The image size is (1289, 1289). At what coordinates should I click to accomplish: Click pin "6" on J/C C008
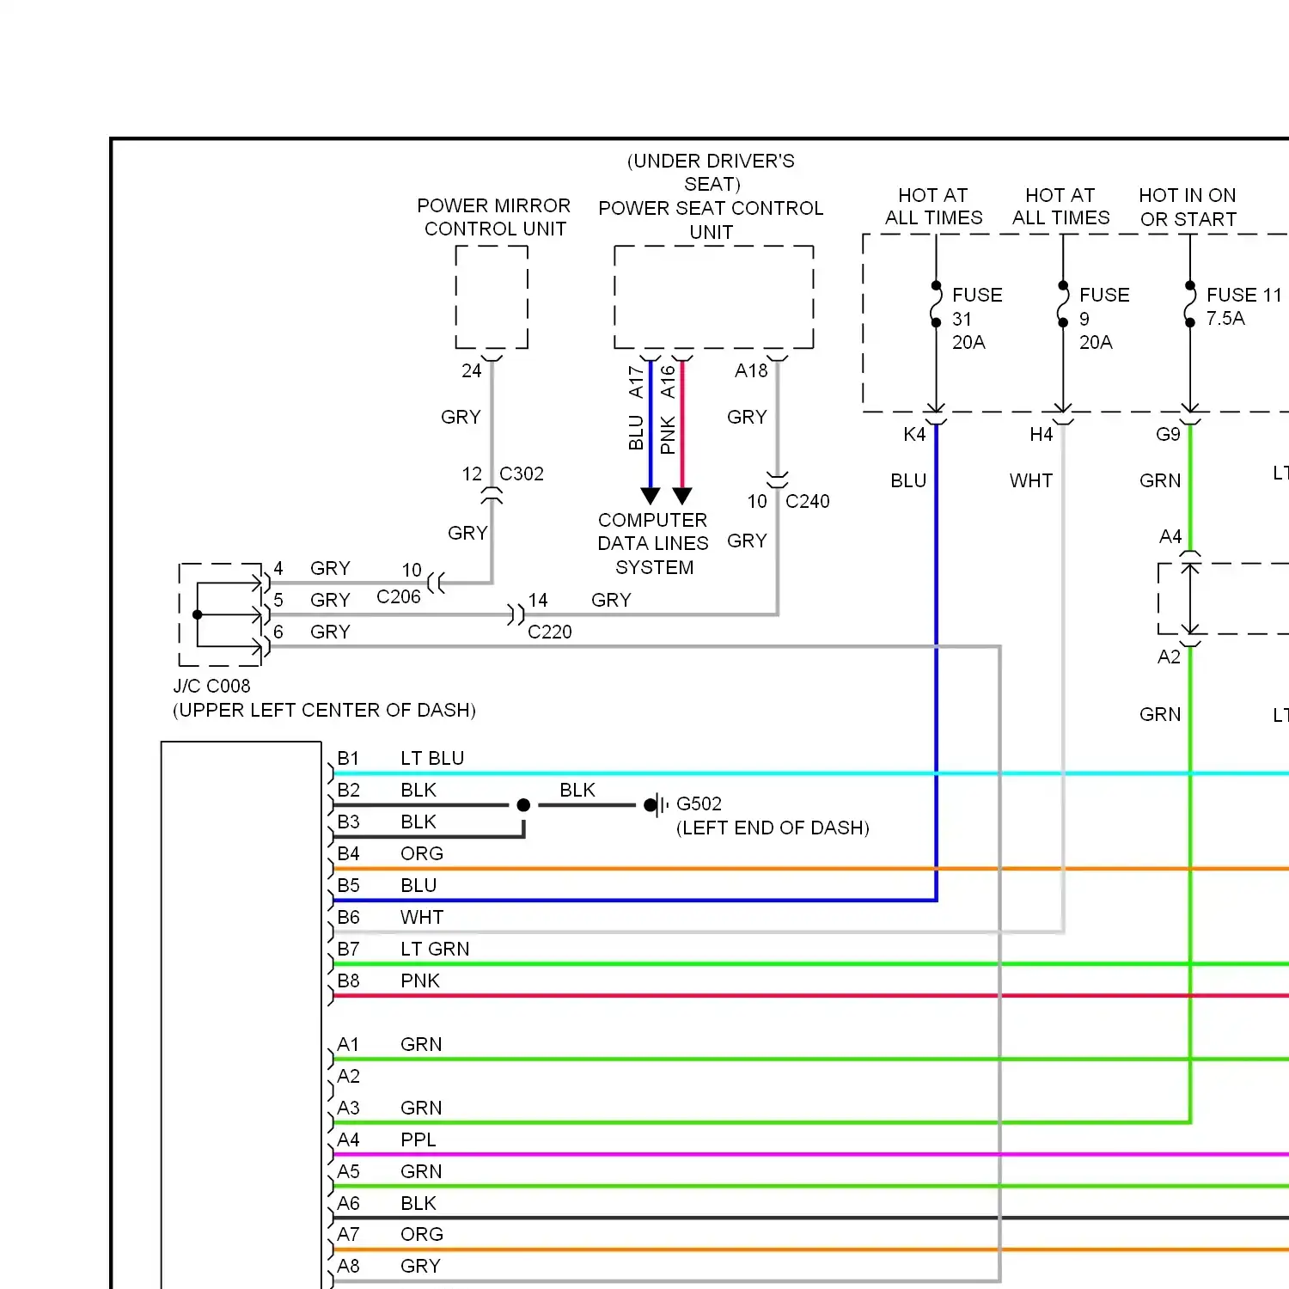(278, 632)
